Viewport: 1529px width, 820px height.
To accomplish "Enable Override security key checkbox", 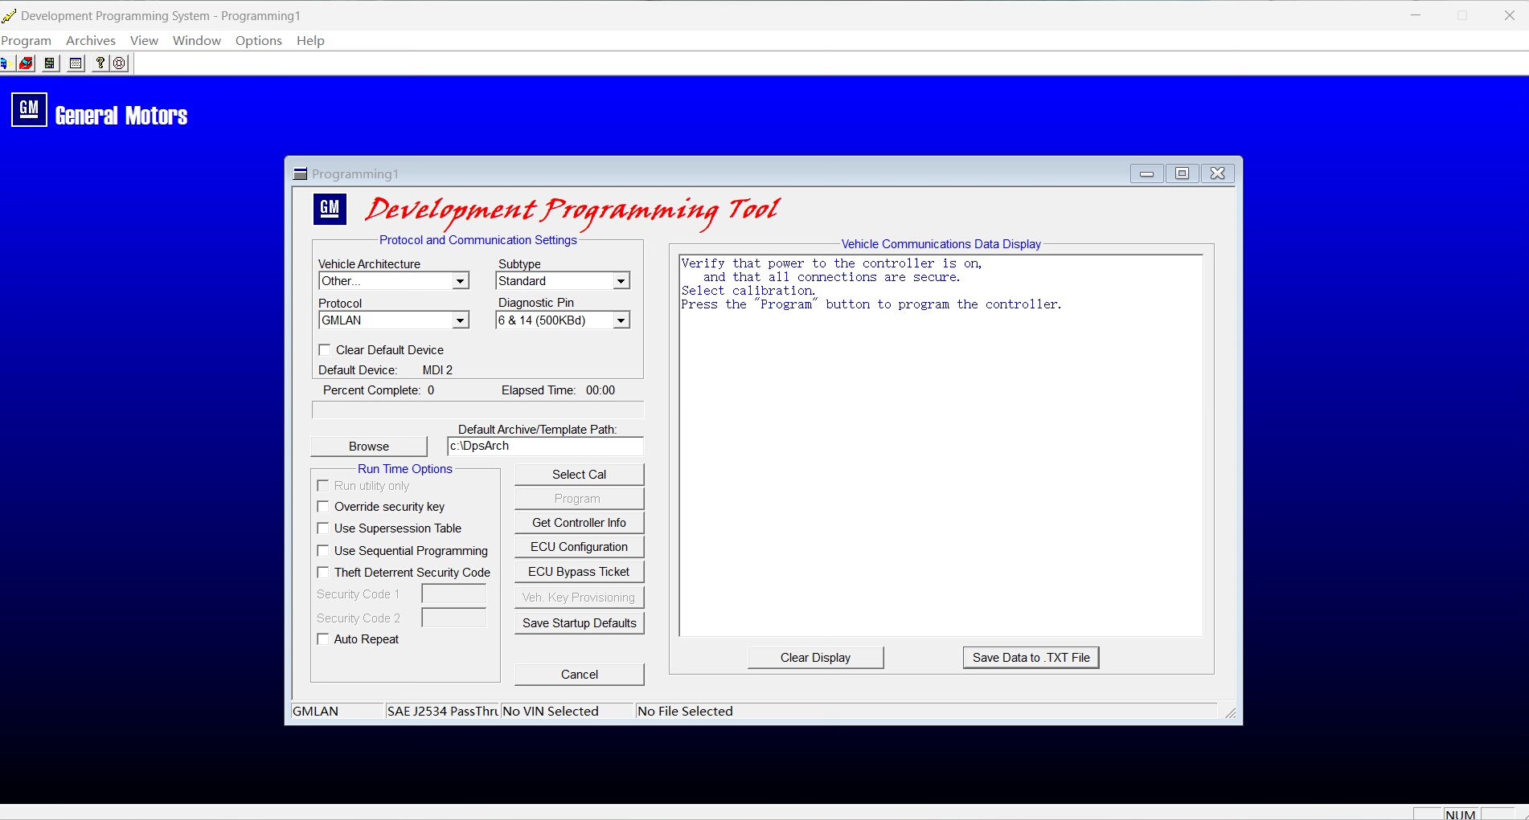I will (323, 507).
